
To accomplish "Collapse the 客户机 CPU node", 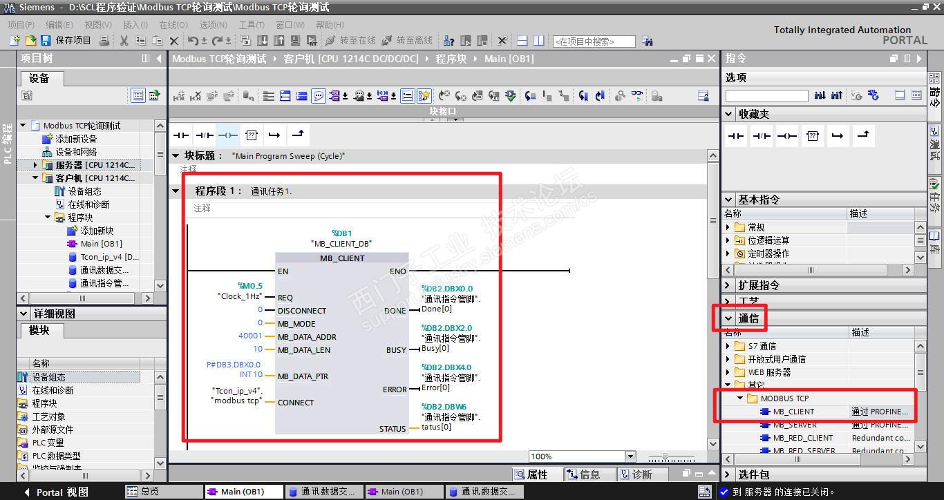I will click(36, 178).
